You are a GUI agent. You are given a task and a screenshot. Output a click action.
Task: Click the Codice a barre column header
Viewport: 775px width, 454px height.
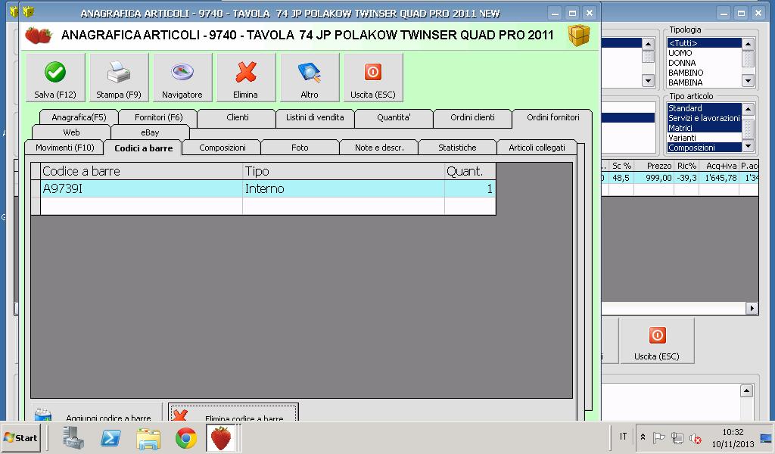coord(142,171)
